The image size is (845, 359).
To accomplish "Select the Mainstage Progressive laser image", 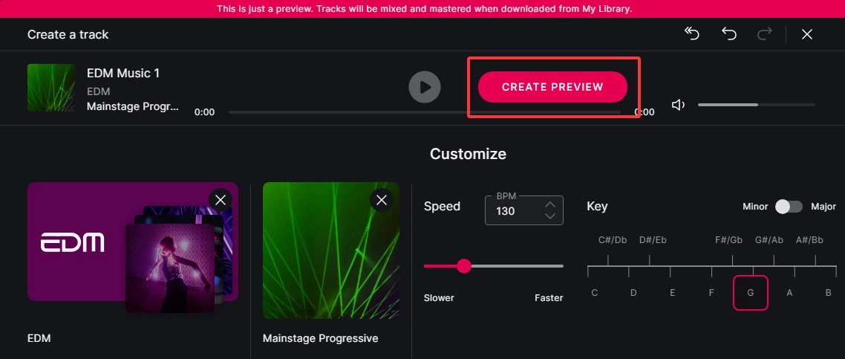I will [331, 250].
